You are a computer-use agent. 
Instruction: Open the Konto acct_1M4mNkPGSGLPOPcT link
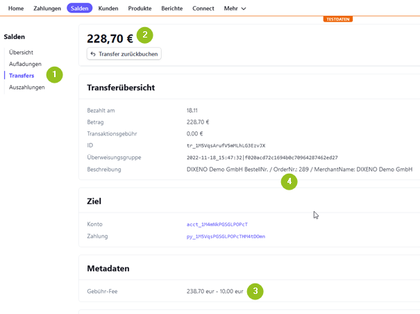(x=217, y=224)
